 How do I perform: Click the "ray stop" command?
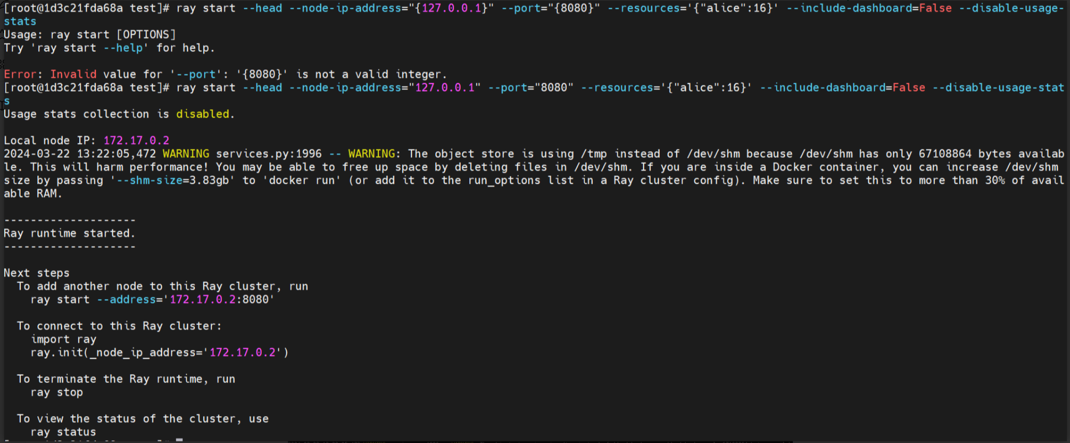point(56,392)
